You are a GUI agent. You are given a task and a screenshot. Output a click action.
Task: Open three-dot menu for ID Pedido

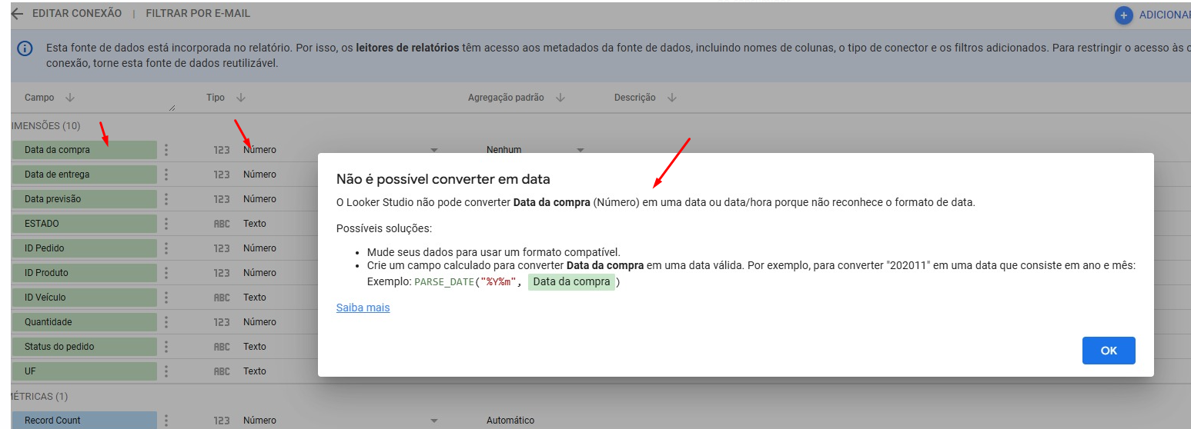click(166, 248)
